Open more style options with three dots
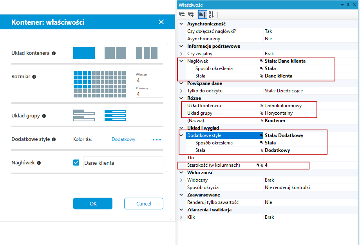This screenshot has height=245, width=360. tap(157, 139)
